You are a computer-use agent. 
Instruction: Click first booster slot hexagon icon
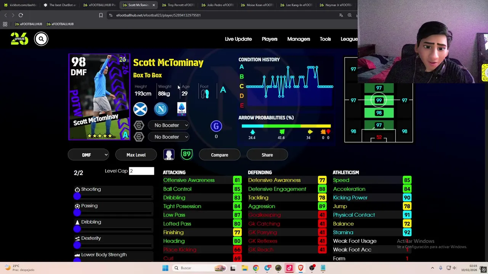coord(139,125)
